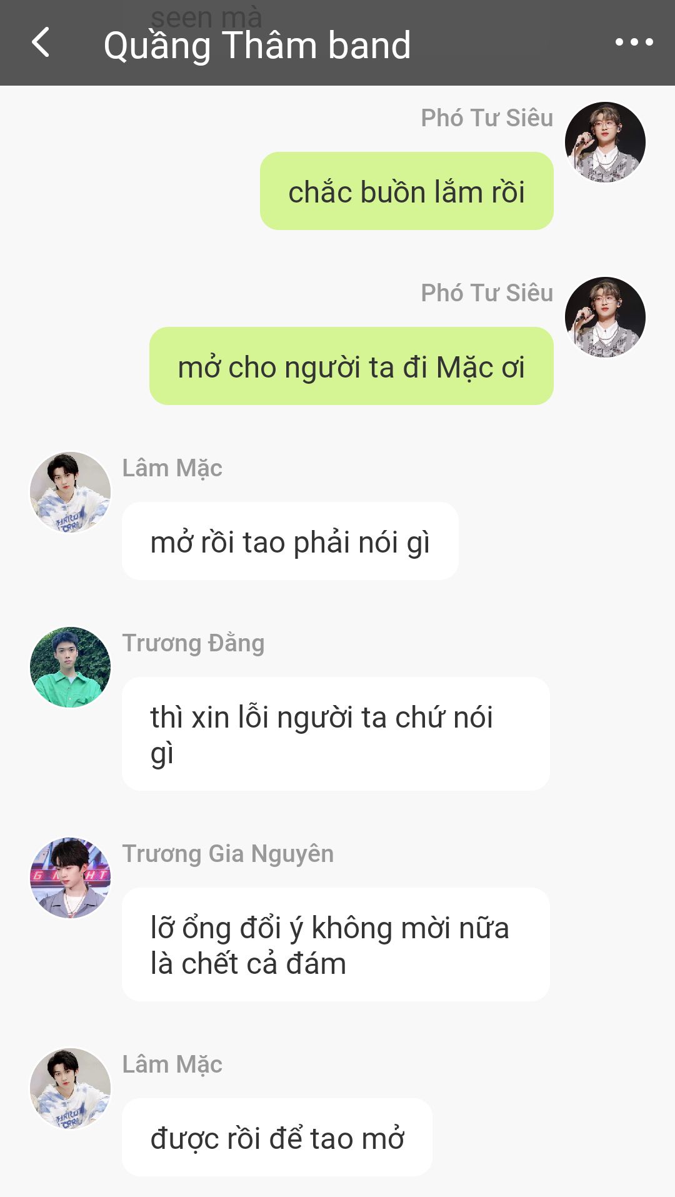Select message 'mở rồi tao phải nói gì'
Screen dimensions: 675x1197
pos(290,541)
